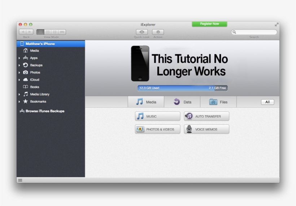Open PHOTOS & VIDEOS button
296x206 pixels.
(x=158, y=129)
